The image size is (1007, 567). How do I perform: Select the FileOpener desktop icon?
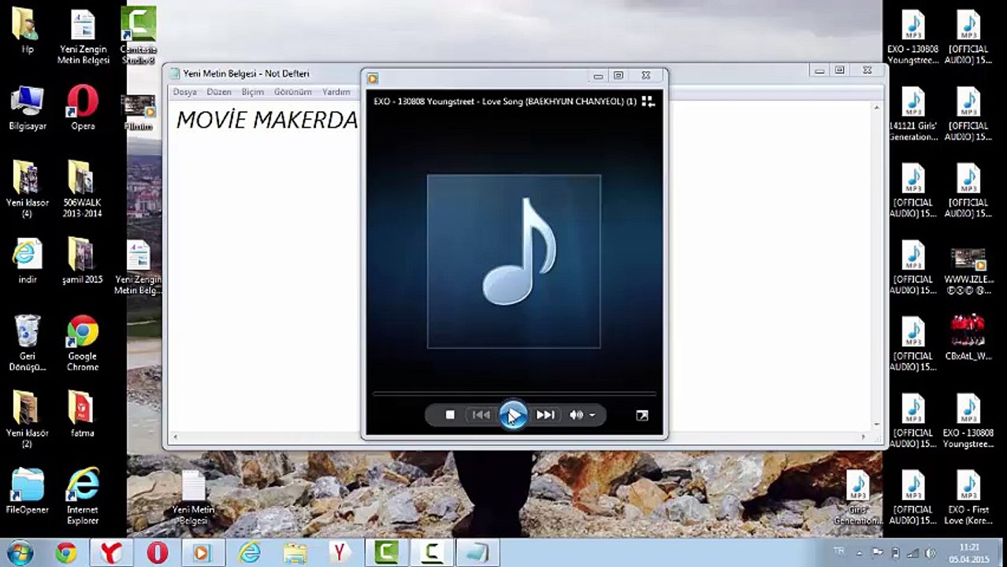point(28,491)
